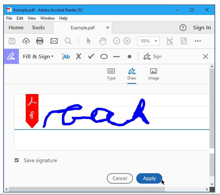This screenshot has height=195, width=220.
Task: Select the checkmark tool
Action: pos(91,57)
